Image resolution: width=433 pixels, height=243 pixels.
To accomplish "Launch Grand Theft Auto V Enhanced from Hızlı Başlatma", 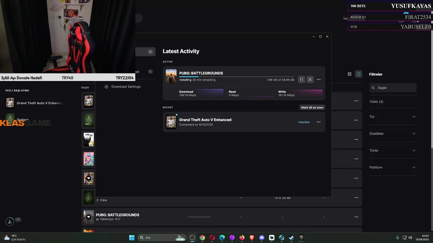I will click(x=35, y=103).
